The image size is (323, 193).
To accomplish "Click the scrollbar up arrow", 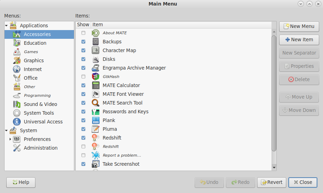I will [x=274, y=32].
